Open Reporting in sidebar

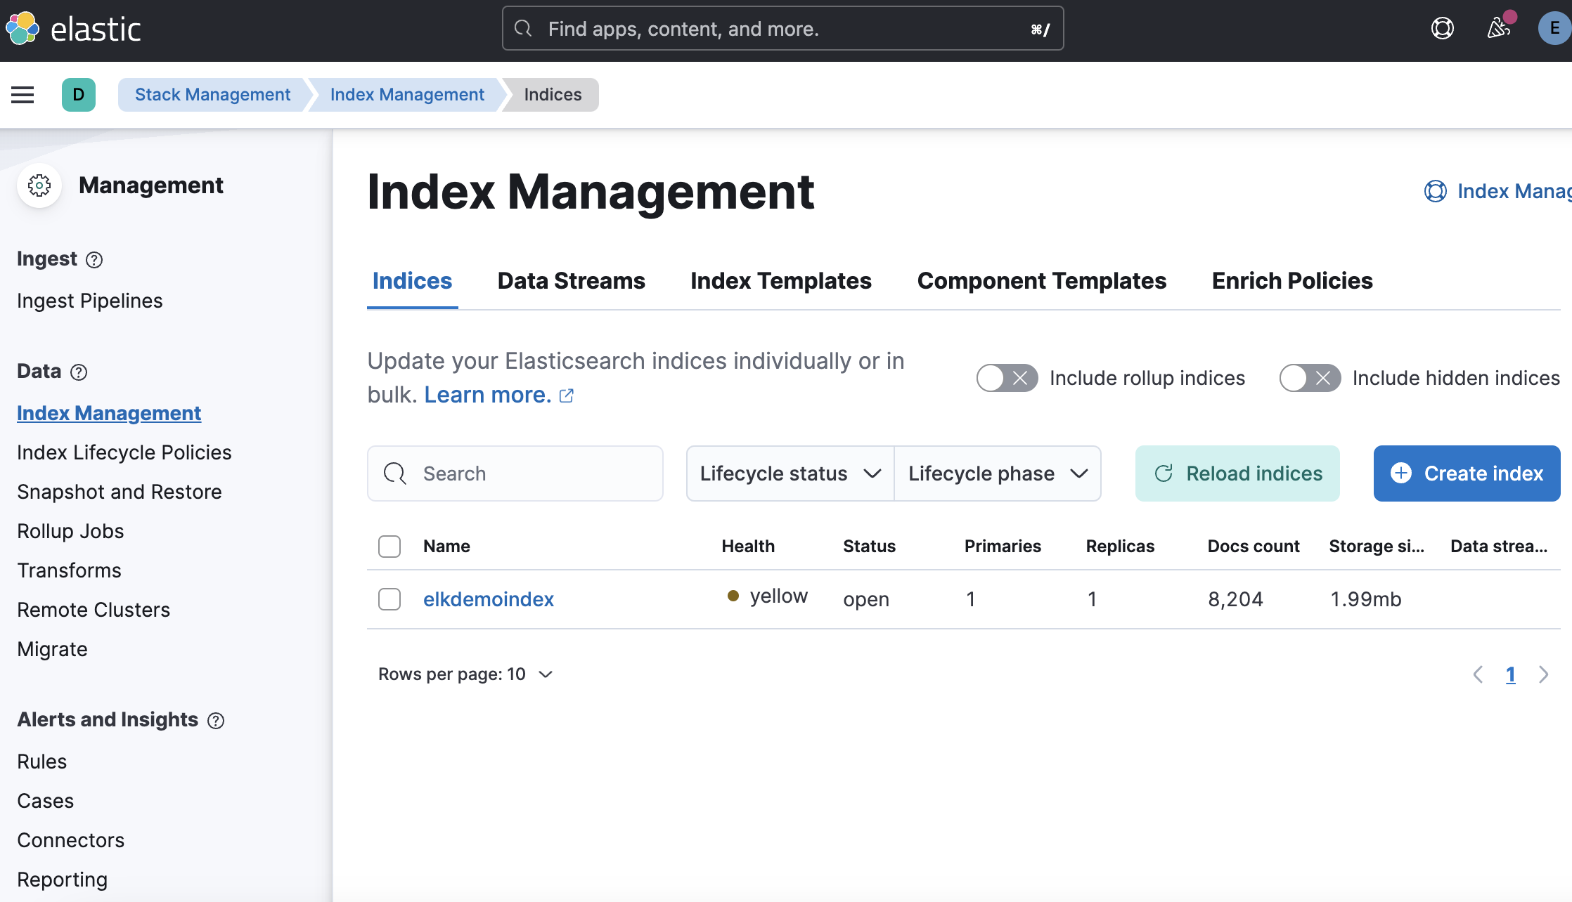(x=63, y=880)
